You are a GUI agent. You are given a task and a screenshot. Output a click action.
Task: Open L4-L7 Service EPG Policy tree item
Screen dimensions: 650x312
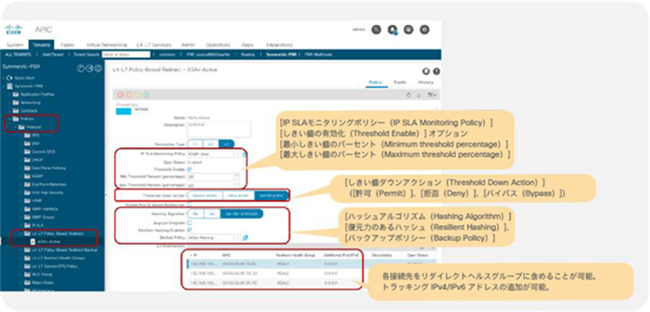pyautogui.click(x=54, y=266)
